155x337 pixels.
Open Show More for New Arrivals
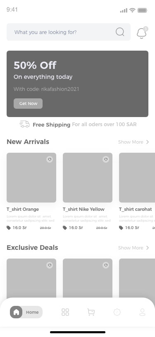(x=131, y=142)
